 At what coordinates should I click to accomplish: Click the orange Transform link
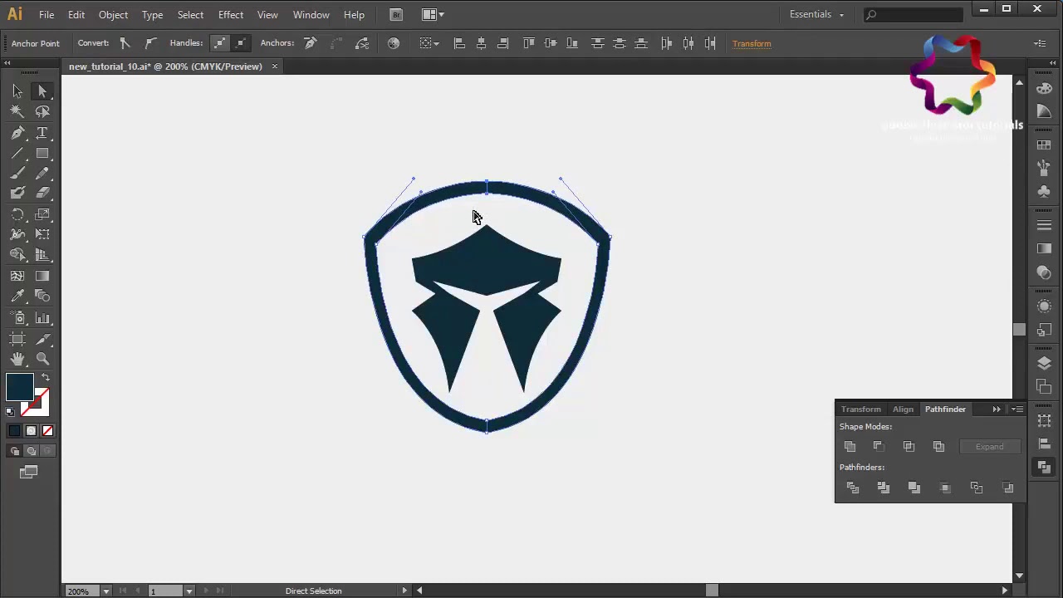[x=752, y=43]
